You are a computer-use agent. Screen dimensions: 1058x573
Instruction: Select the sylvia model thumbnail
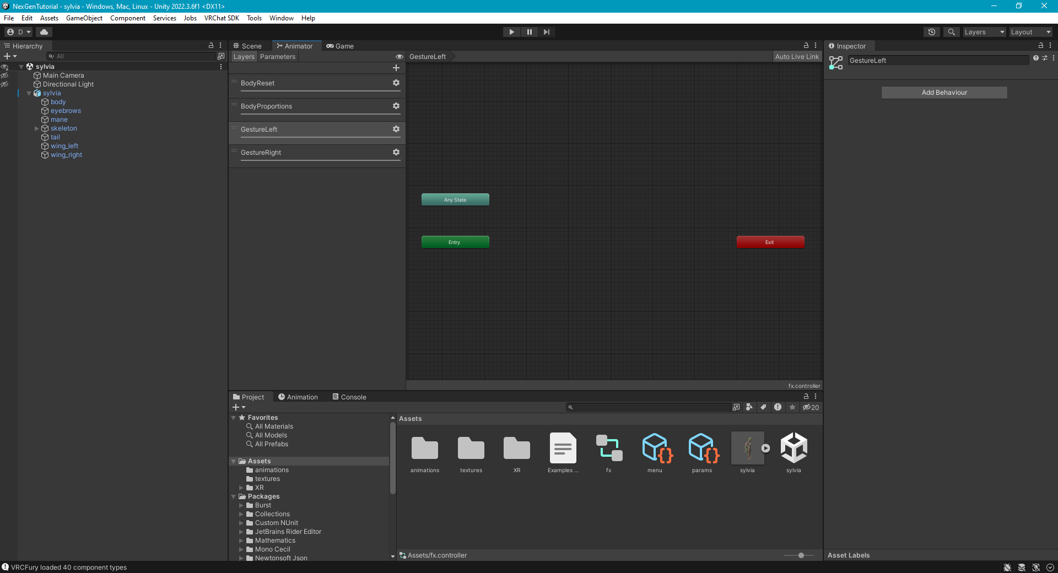747,448
